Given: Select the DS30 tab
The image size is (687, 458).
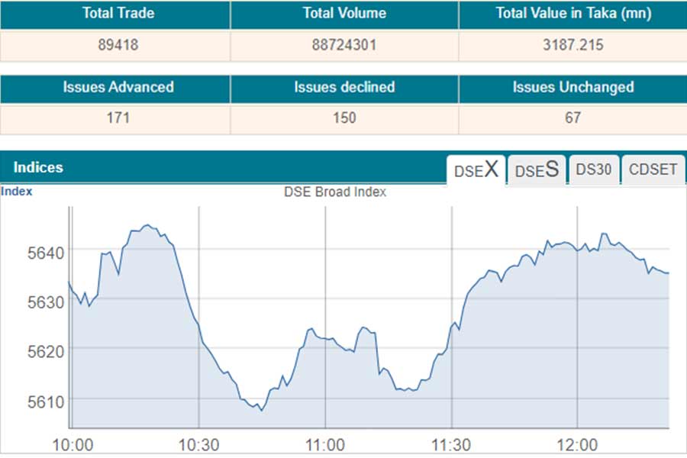Looking at the screenshot, I should coord(593,169).
